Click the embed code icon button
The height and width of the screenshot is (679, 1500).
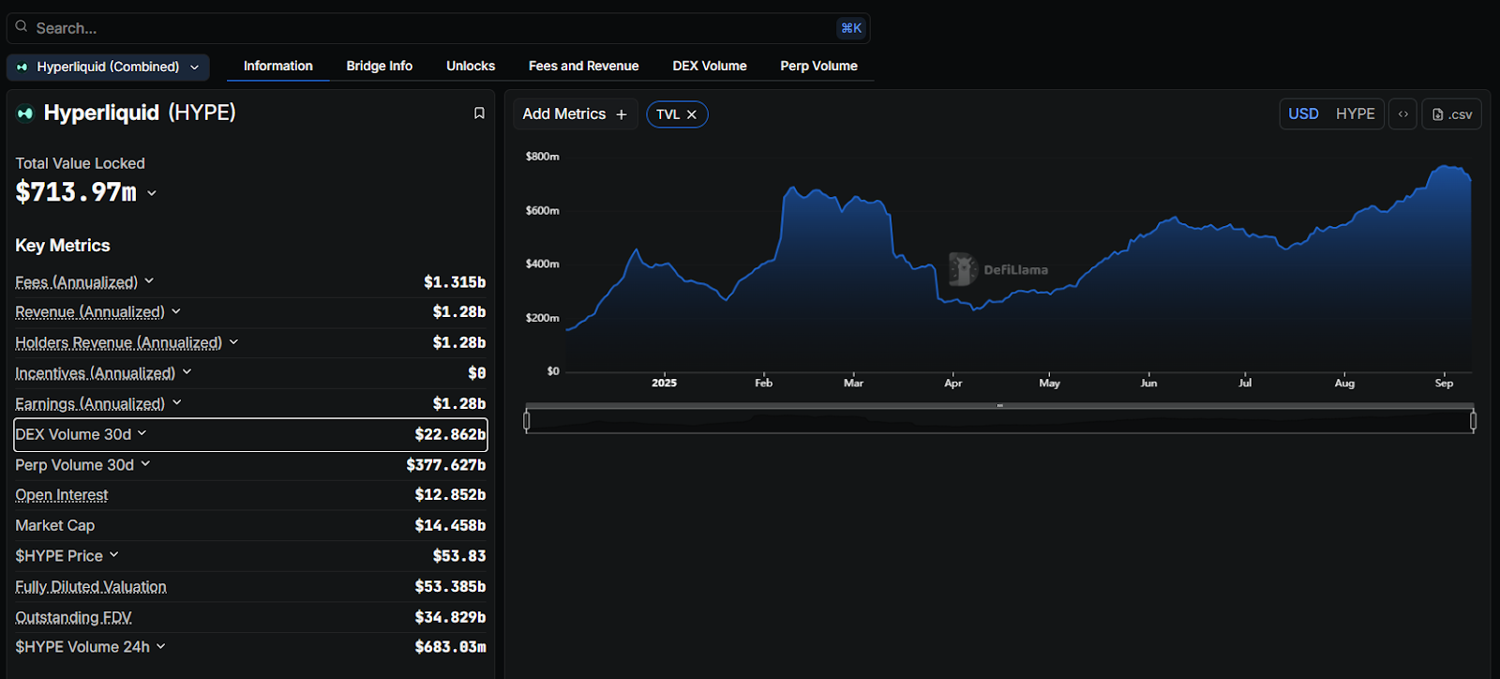[1402, 114]
